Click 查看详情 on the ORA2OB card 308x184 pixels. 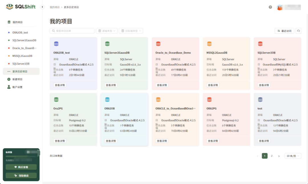coord(111,141)
